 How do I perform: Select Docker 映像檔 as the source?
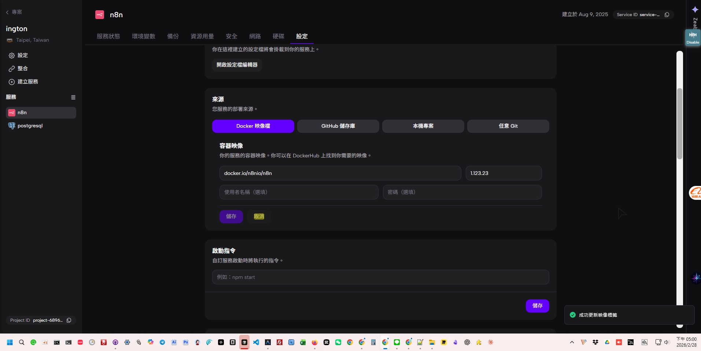pyautogui.click(x=253, y=126)
